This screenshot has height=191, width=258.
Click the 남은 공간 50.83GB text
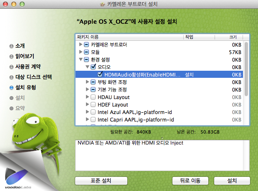coord(198,132)
